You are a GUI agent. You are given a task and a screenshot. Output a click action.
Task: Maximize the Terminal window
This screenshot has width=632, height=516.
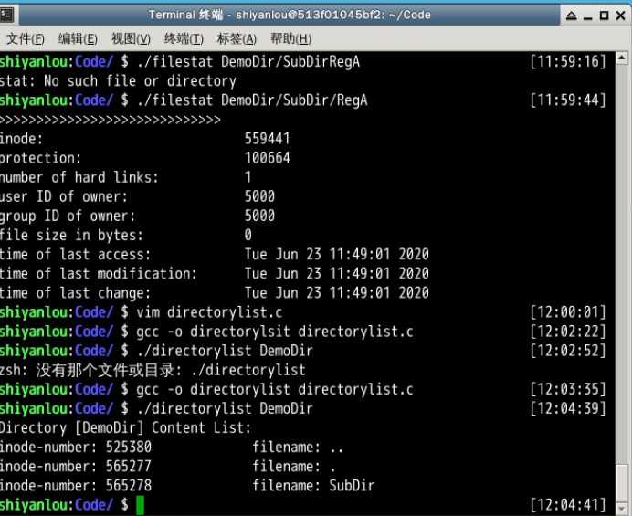pyautogui.click(x=602, y=16)
